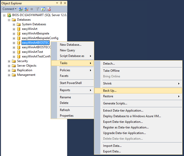Viewport: 184px width, 156px height.
Task: Open the Object Explorer window position dropdown arrow
Action: pos(57,3)
